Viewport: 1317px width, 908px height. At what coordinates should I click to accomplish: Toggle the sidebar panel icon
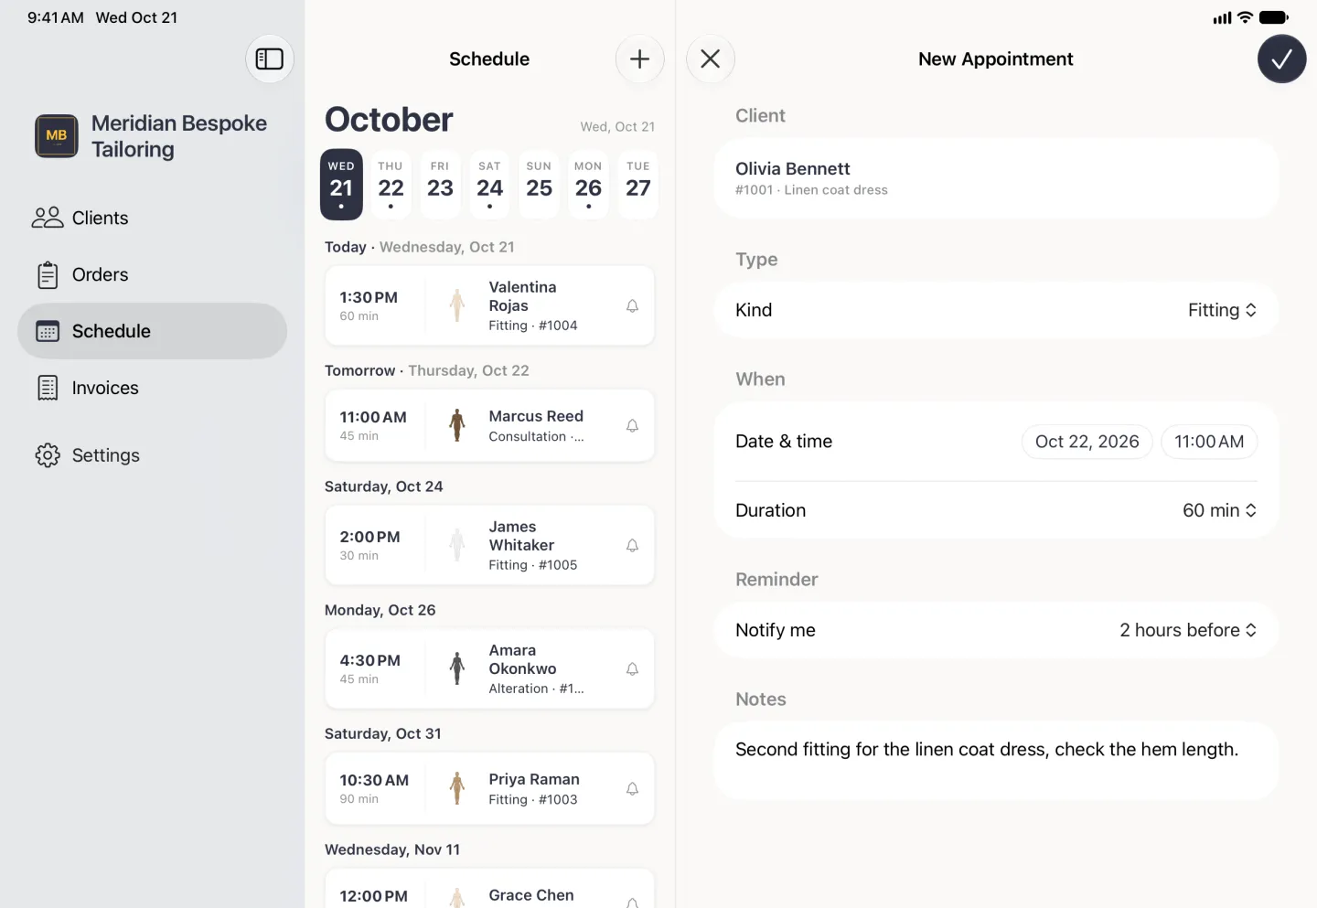(x=269, y=59)
